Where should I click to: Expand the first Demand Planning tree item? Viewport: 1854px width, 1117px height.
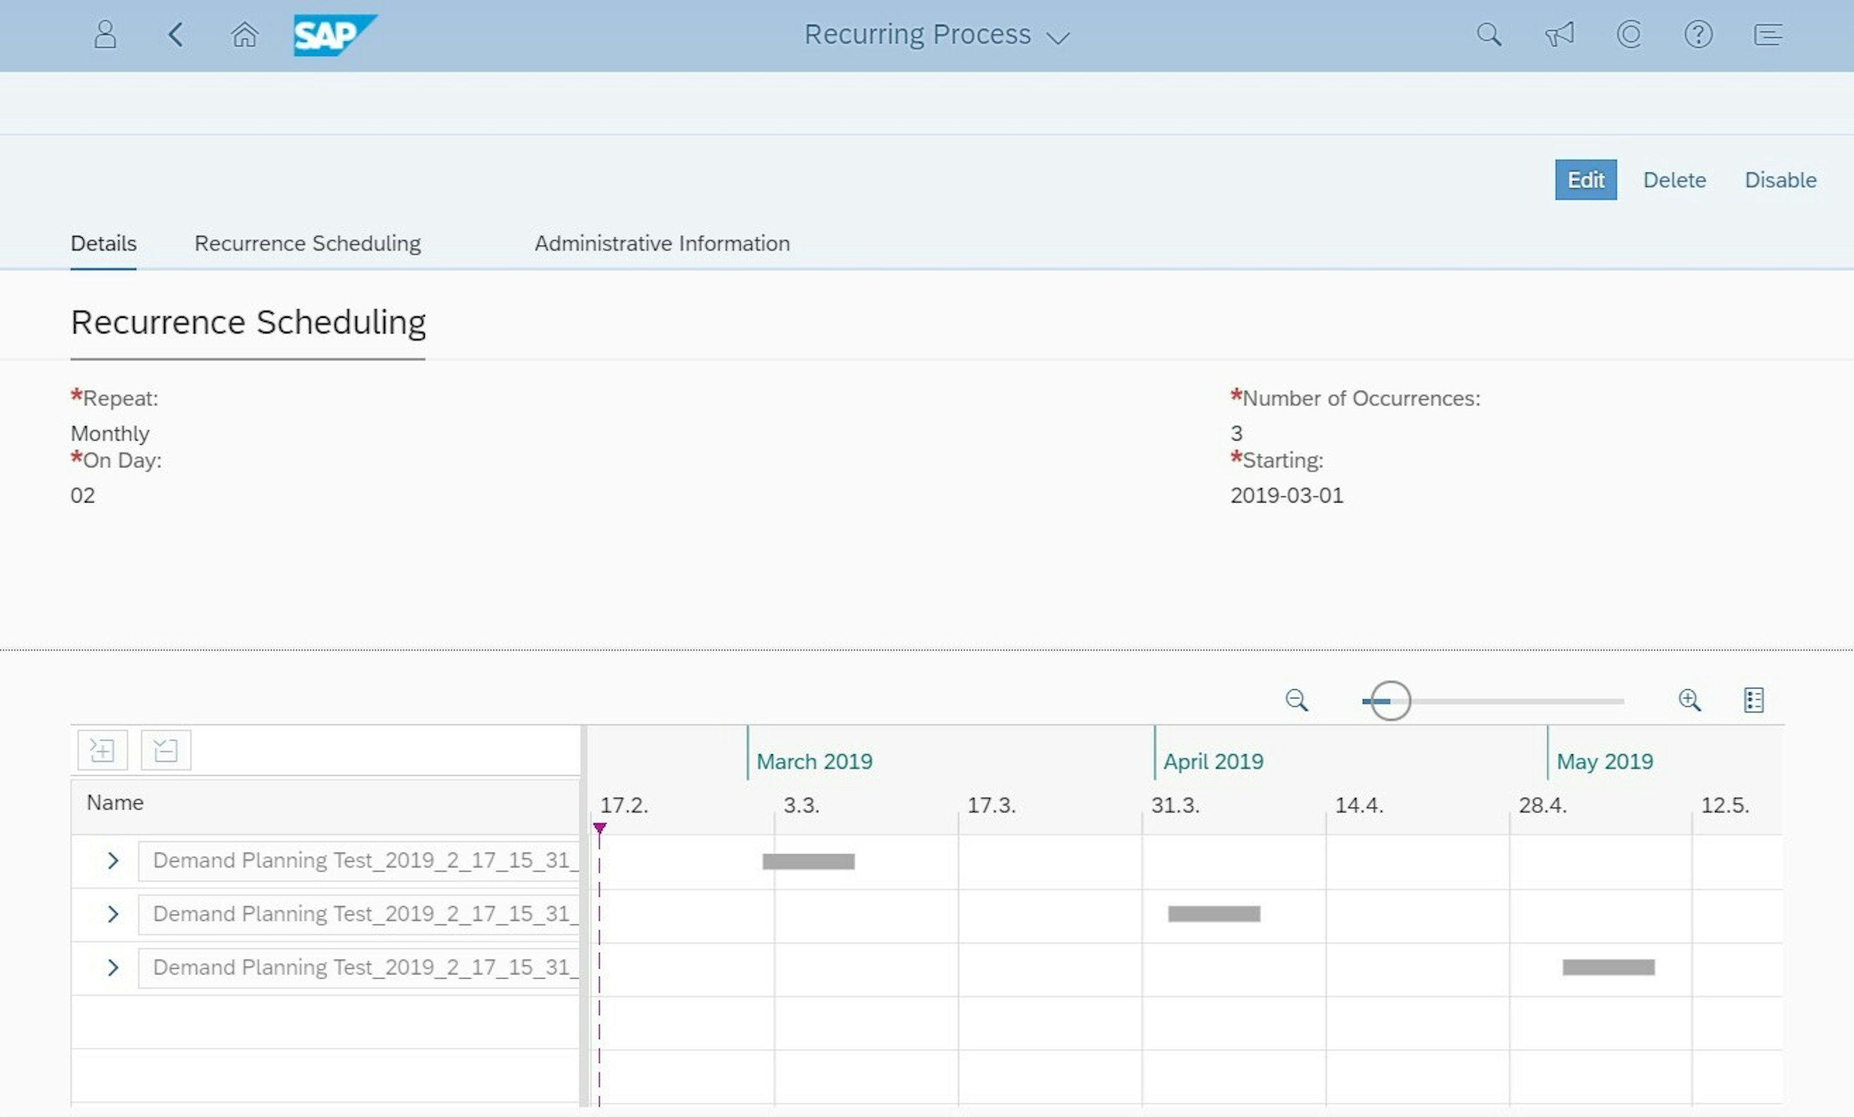tap(113, 860)
